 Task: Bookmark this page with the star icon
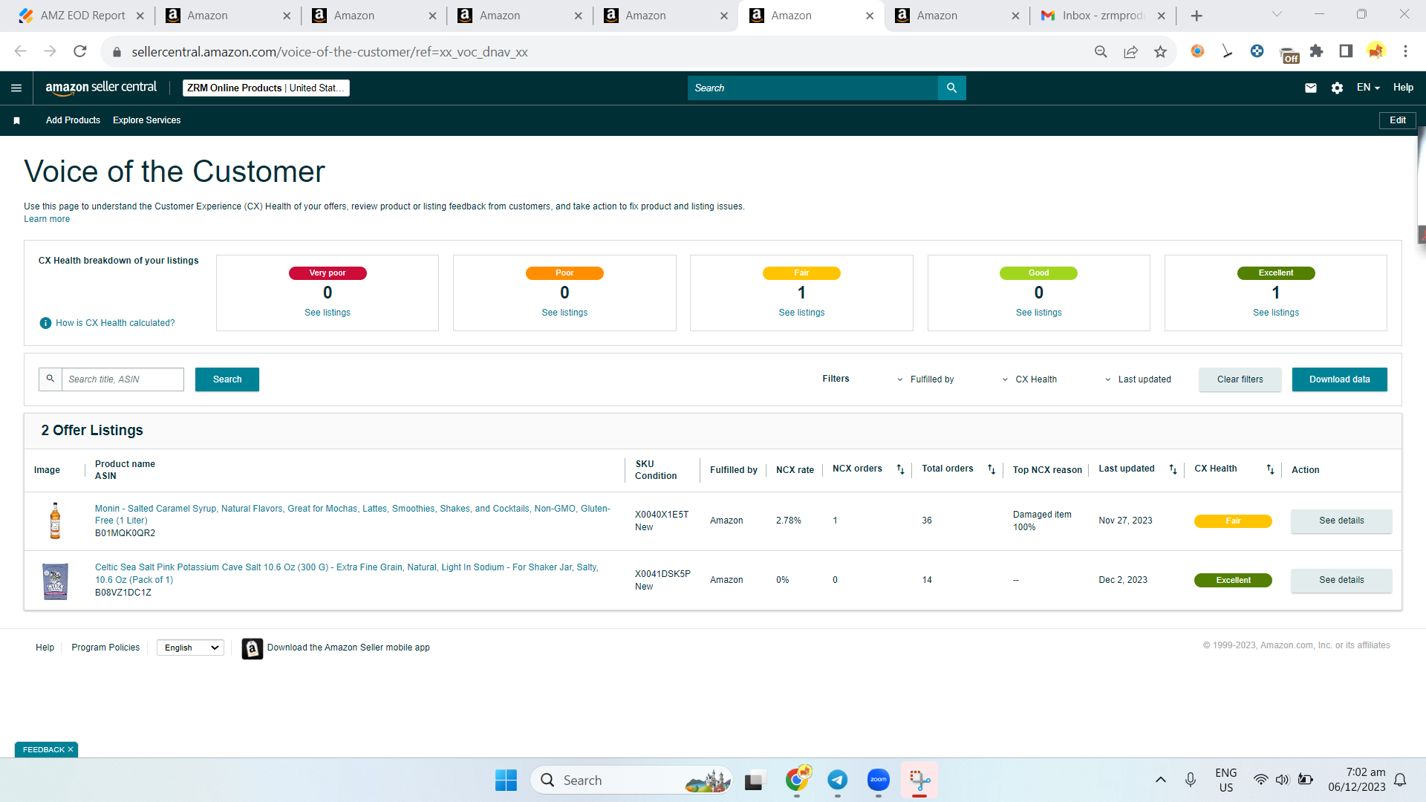pyautogui.click(x=1160, y=51)
